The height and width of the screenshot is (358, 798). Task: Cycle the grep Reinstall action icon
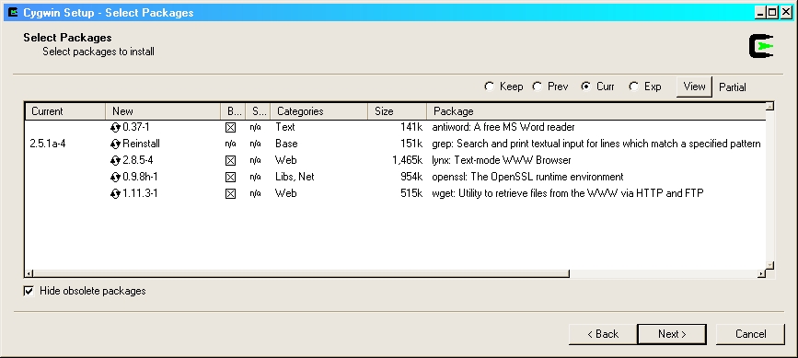(116, 144)
